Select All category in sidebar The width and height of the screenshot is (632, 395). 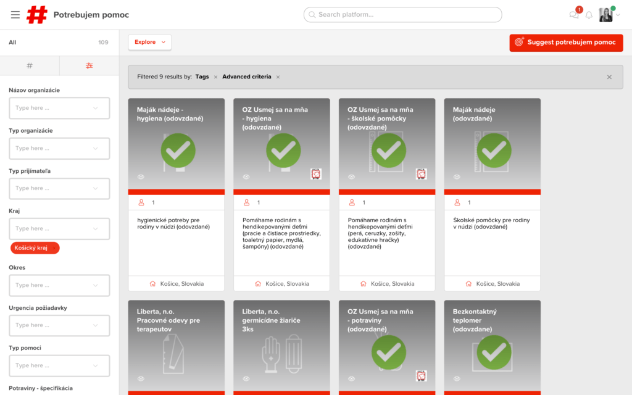tap(13, 43)
